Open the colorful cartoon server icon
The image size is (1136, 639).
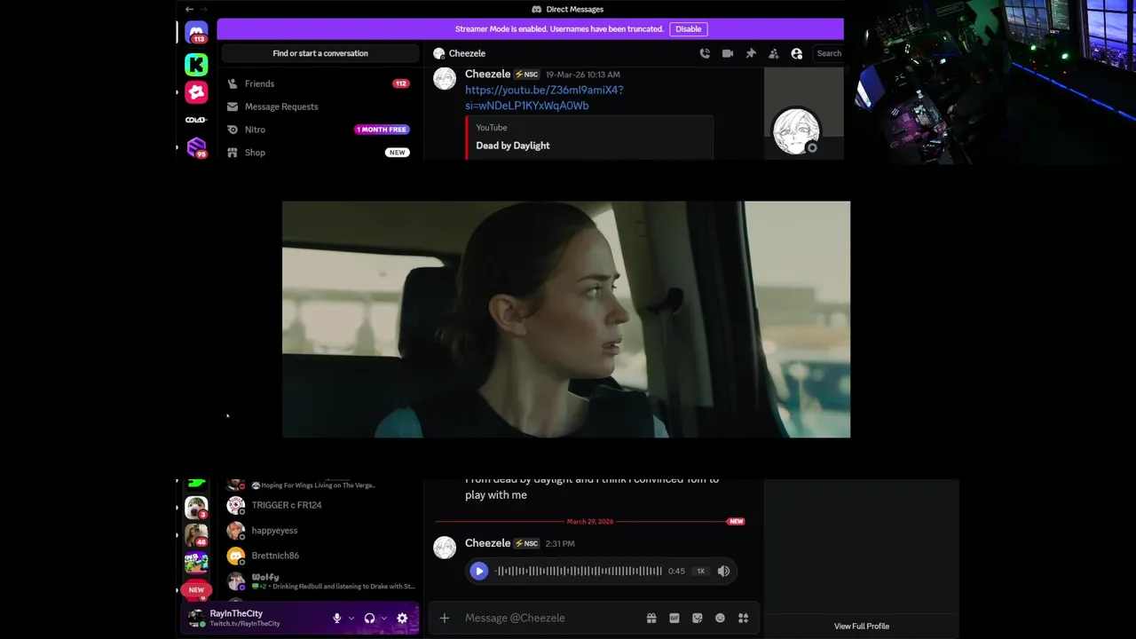coord(196,563)
